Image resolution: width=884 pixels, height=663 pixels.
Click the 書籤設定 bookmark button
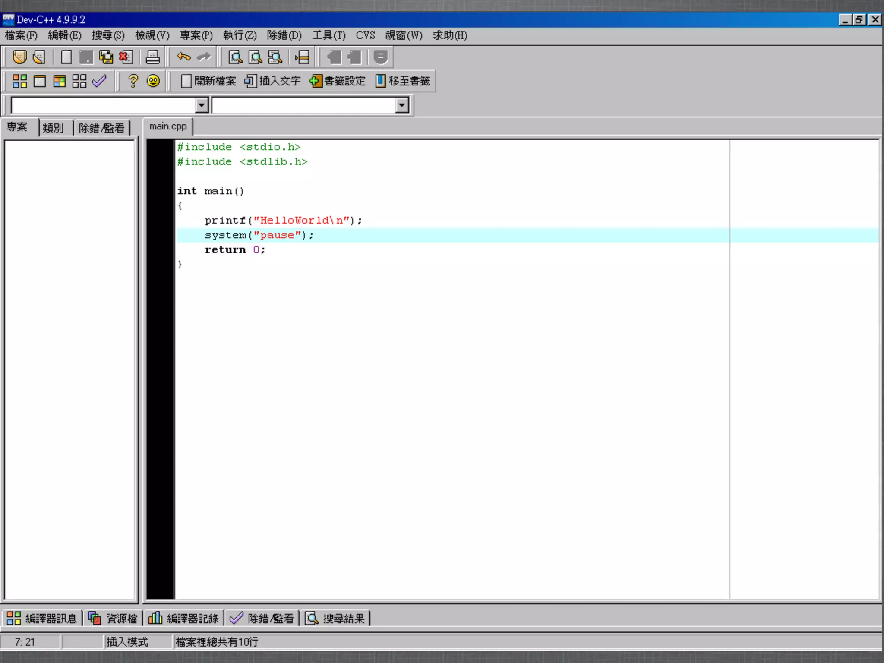tap(338, 81)
